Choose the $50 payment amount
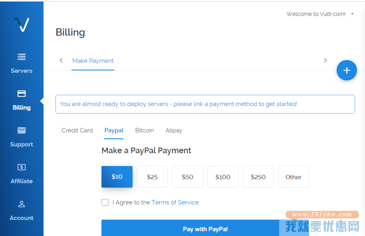The width and height of the screenshot is (365, 236). 188,177
